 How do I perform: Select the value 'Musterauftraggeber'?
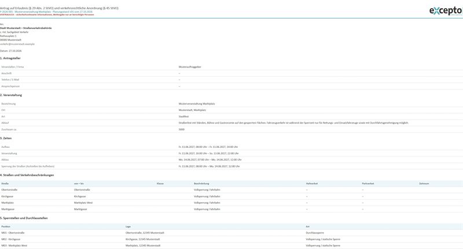click(190, 67)
